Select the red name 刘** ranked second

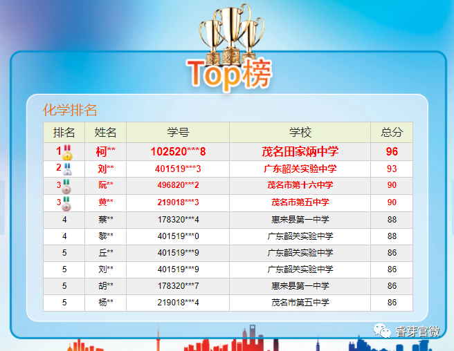105,169
